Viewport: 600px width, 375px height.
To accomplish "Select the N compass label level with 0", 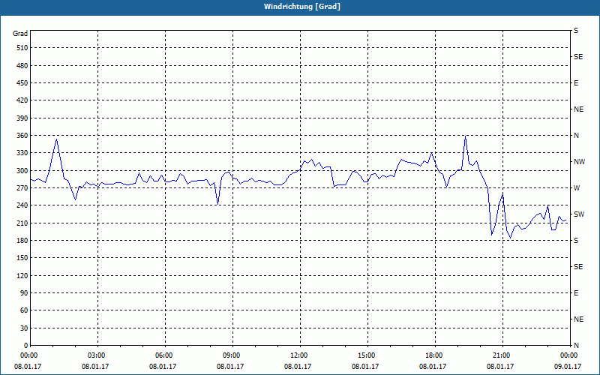I will pos(576,346).
